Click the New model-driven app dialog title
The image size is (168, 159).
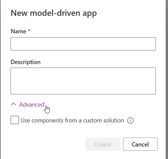[54, 13]
